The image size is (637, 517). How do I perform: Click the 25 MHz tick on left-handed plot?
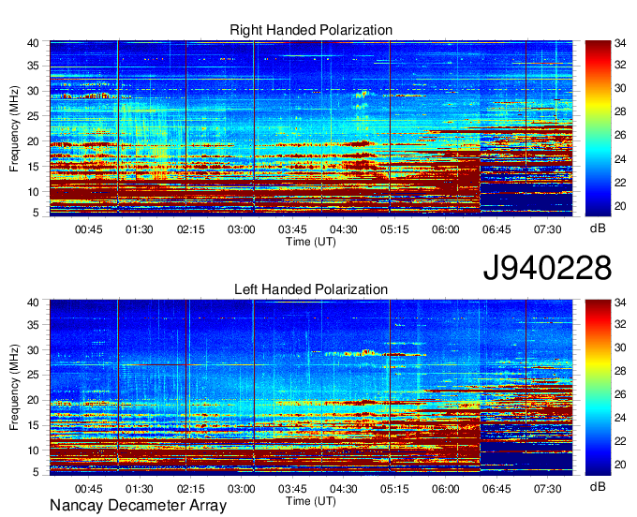(x=33, y=375)
